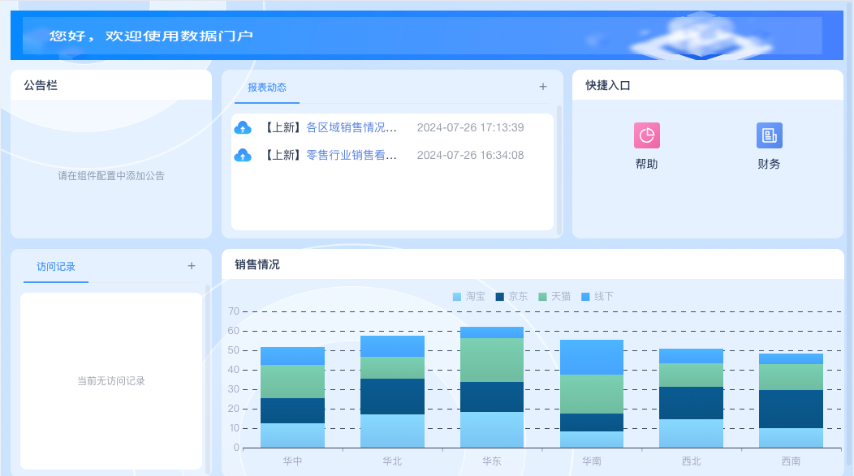This screenshot has height=476, width=854.
Task: Open report link 零售行业销售看...
Action: coord(352,155)
